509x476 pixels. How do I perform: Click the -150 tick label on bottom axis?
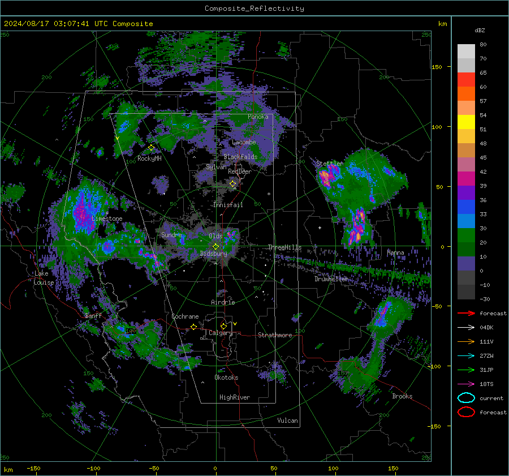coord(33,468)
